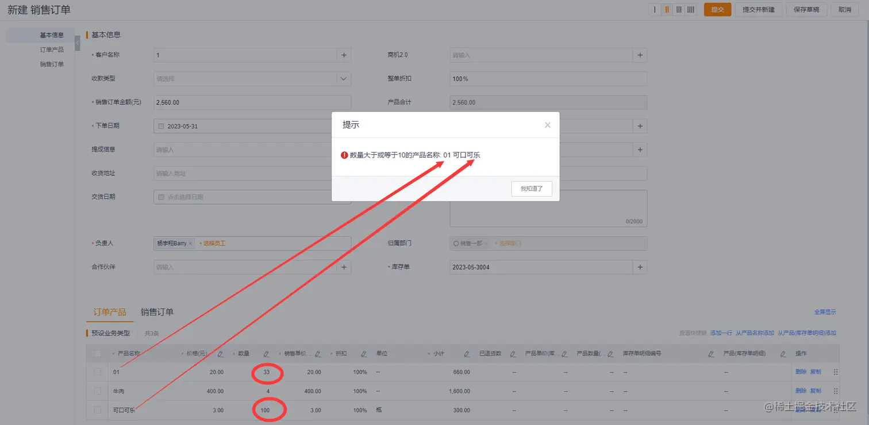Click plus icon next to 客户名称
Screen dimensions: 869x425
click(x=344, y=55)
